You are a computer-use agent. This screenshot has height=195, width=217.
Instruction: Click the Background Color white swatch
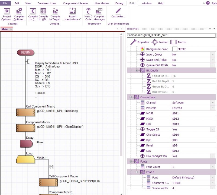(175, 49)
